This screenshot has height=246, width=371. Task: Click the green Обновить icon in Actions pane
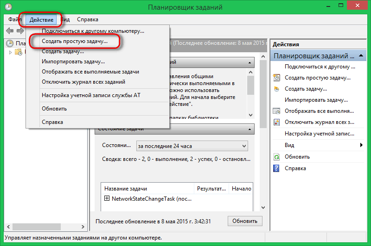click(276, 157)
